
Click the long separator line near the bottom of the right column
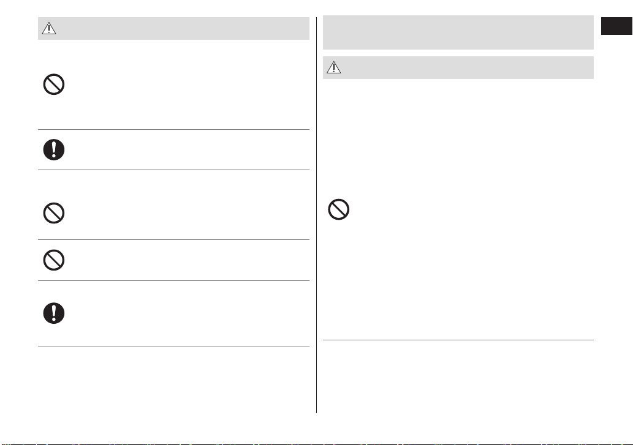click(x=458, y=340)
